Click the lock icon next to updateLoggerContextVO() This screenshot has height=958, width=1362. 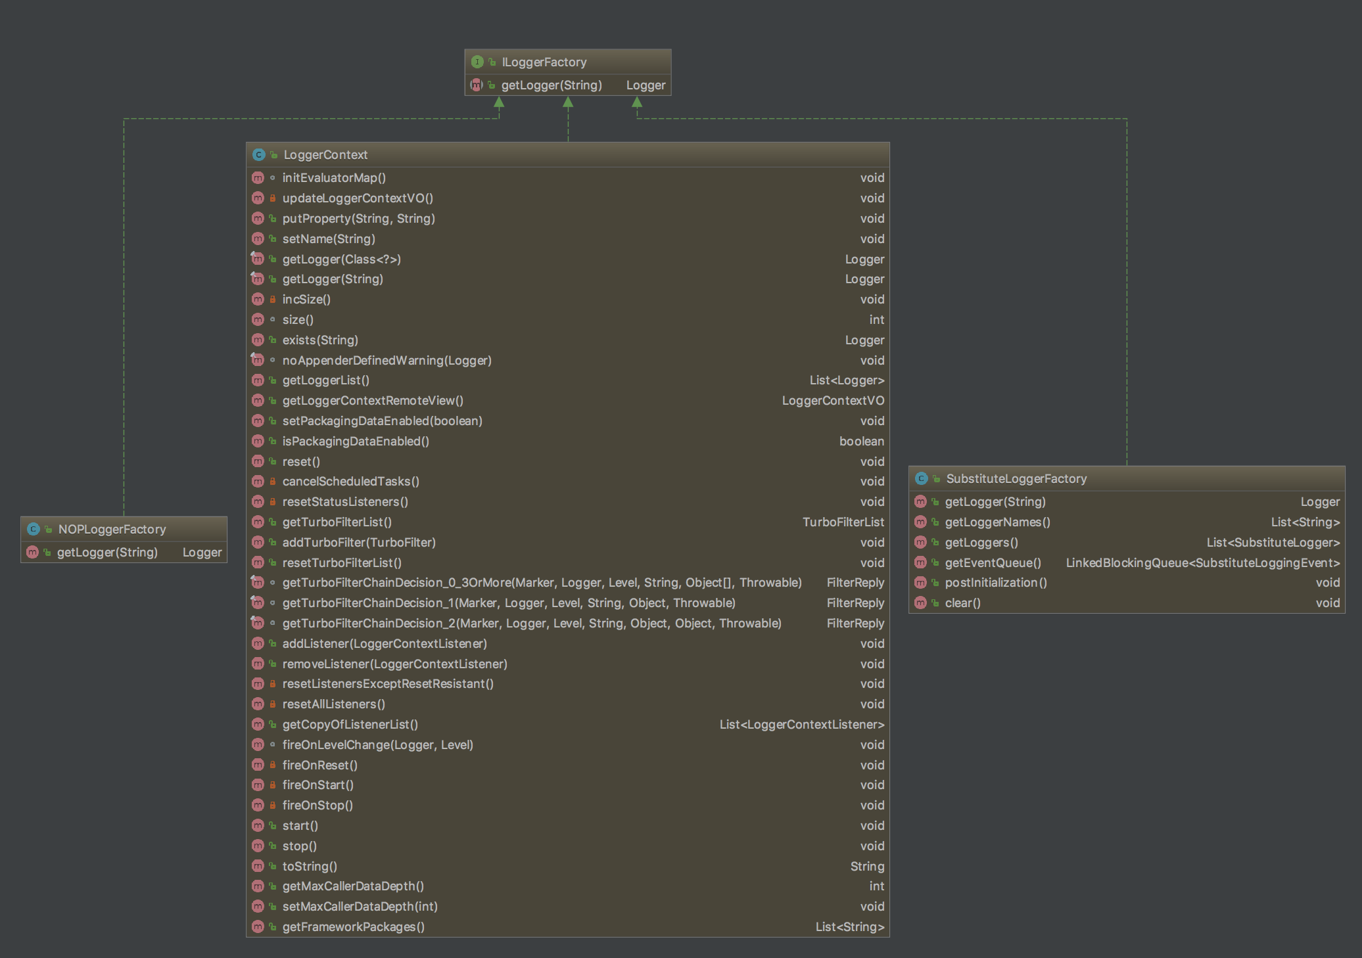[273, 198]
